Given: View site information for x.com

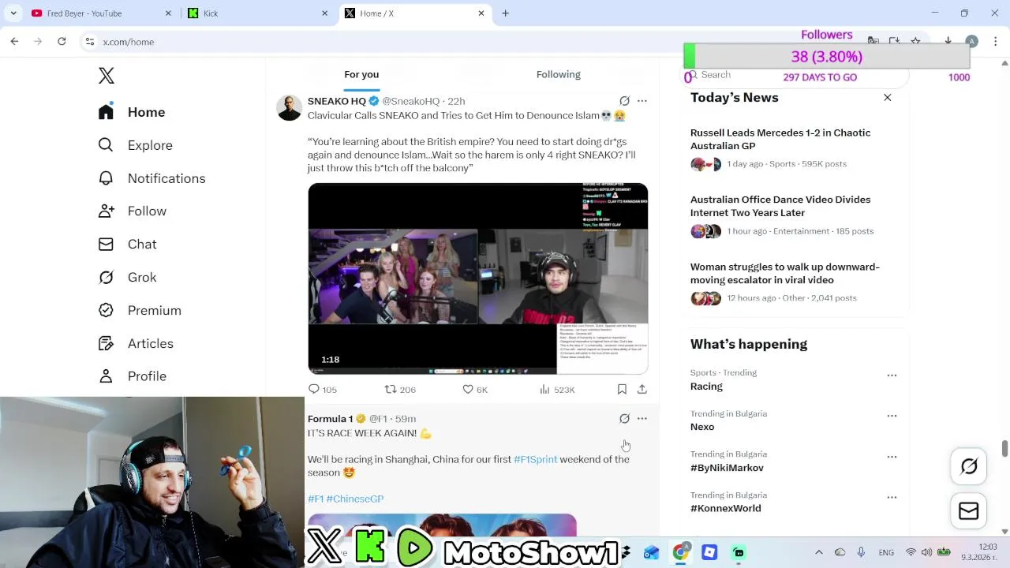Looking at the screenshot, I should tap(90, 42).
